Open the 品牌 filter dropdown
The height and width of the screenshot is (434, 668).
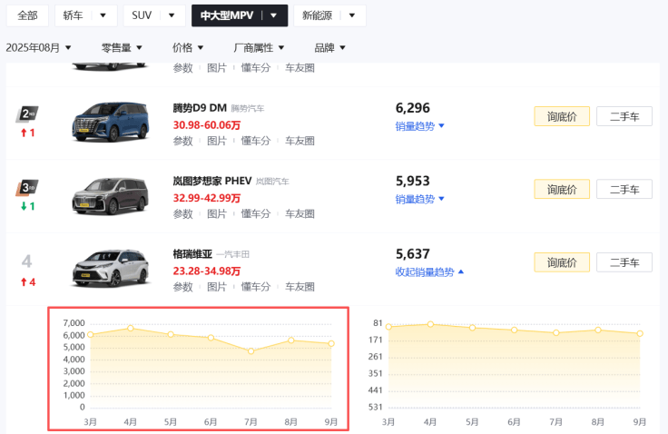pyautogui.click(x=329, y=48)
